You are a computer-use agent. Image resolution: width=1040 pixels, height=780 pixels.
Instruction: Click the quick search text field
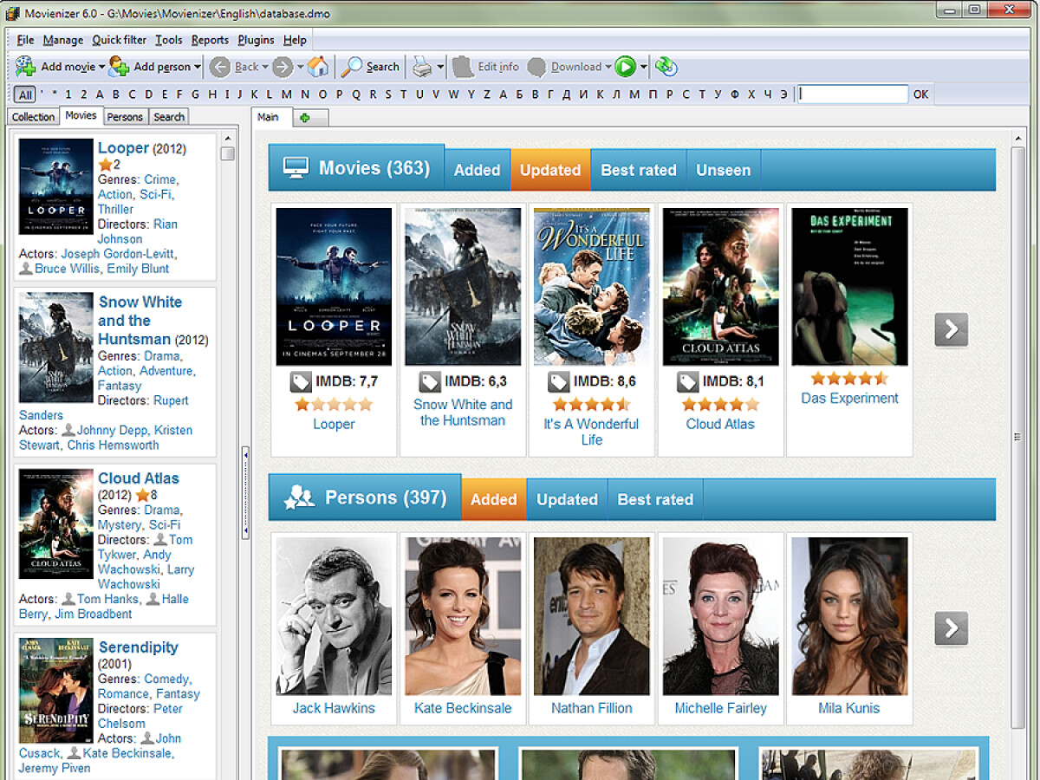pyautogui.click(x=852, y=94)
